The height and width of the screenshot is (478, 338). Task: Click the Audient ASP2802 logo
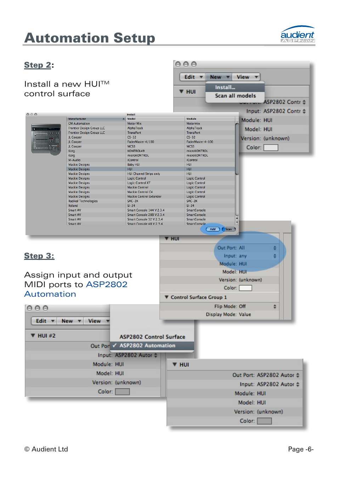click(297, 34)
